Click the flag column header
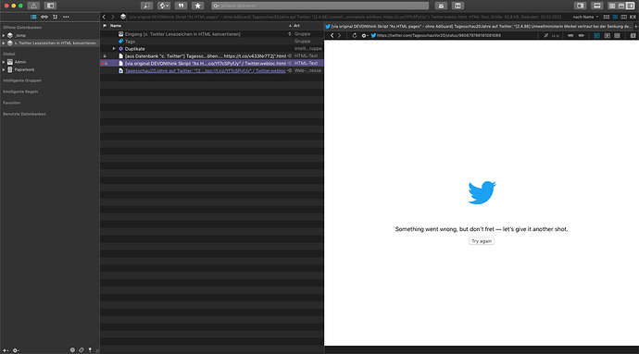The image size is (639, 354). coord(105,26)
